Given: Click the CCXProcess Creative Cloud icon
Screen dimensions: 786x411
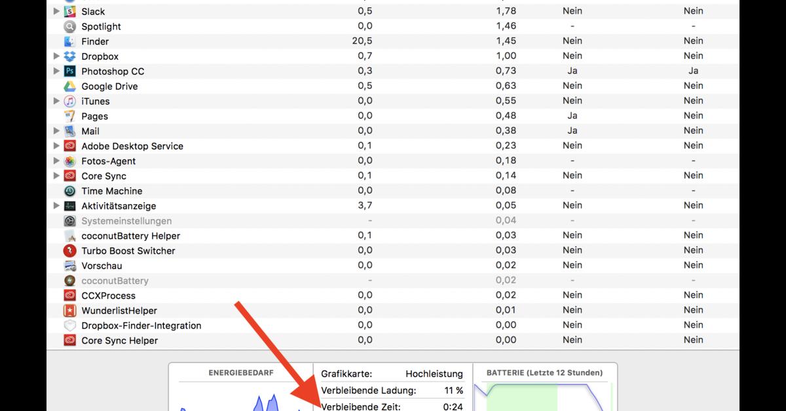Looking at the screenshot, I should pos(69,296).
